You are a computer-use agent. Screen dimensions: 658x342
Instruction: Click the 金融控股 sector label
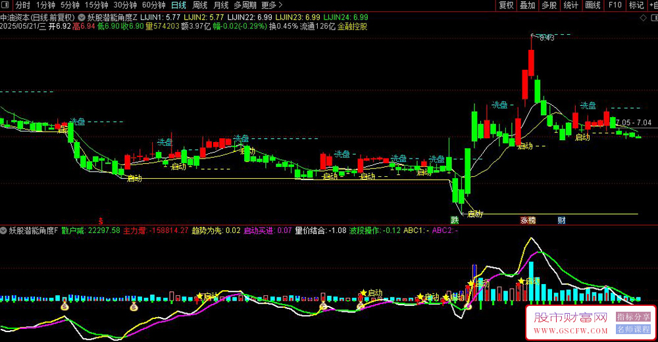(353, 26)
